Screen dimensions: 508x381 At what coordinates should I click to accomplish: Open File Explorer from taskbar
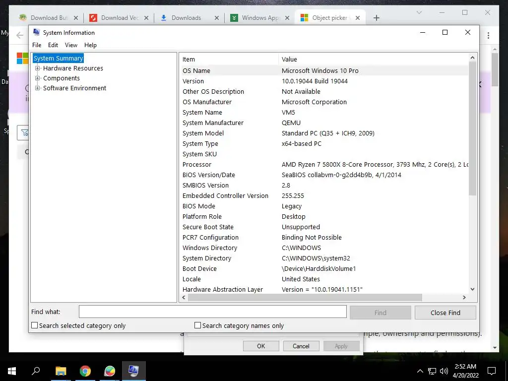coord(61,371)
